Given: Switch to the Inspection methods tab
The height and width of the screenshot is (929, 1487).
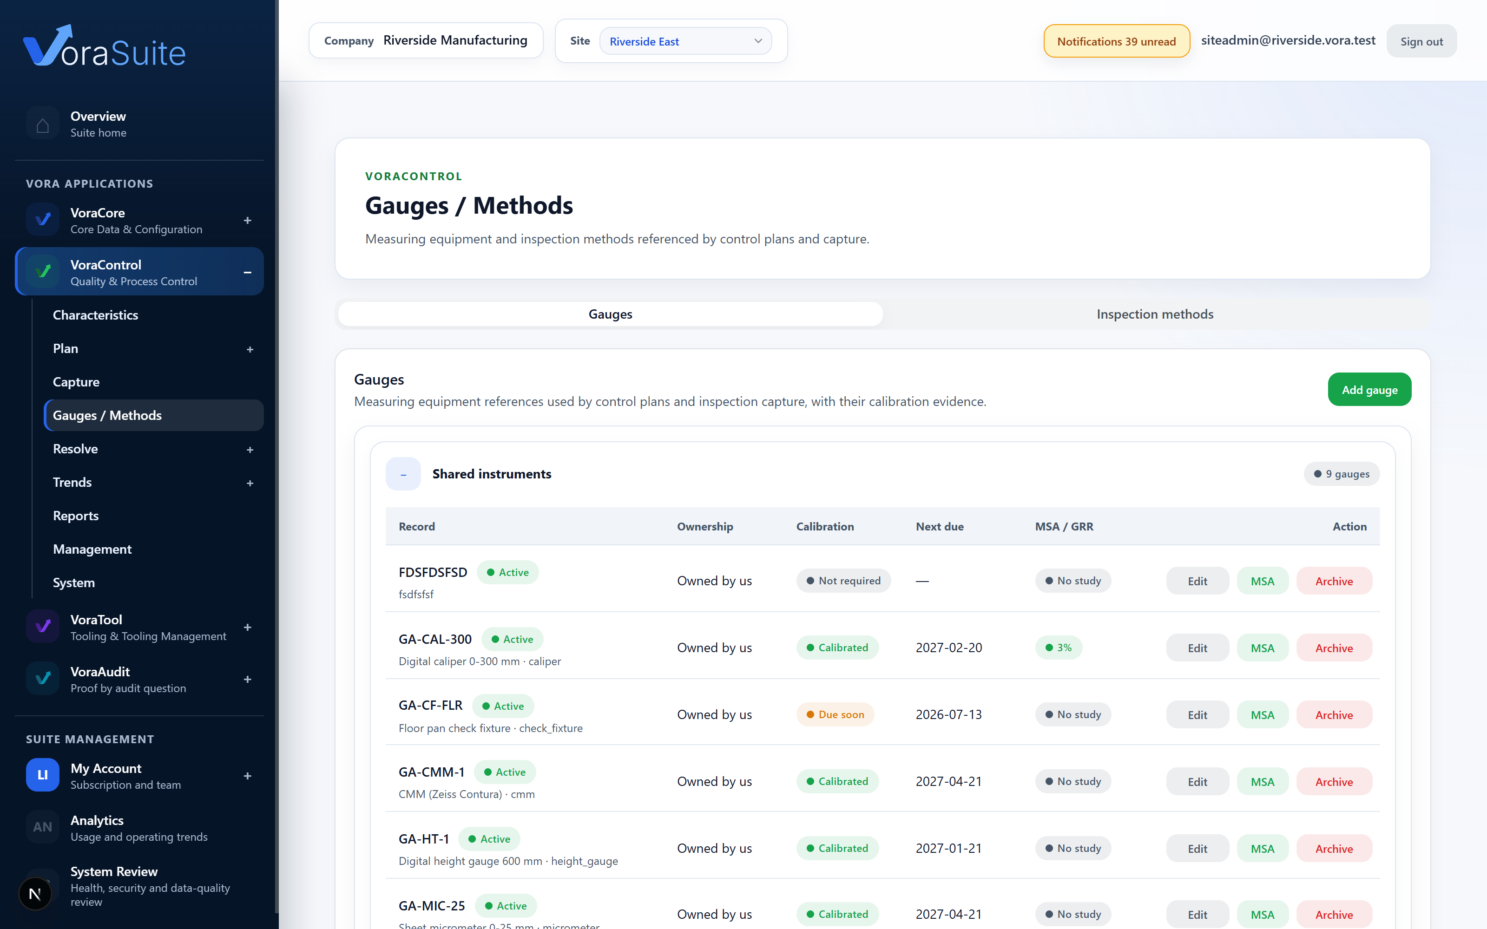Looking at the screenshot, I should tap(1155, 314).
